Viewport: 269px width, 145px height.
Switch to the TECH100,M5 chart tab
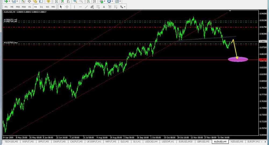[x=11, y=141]
